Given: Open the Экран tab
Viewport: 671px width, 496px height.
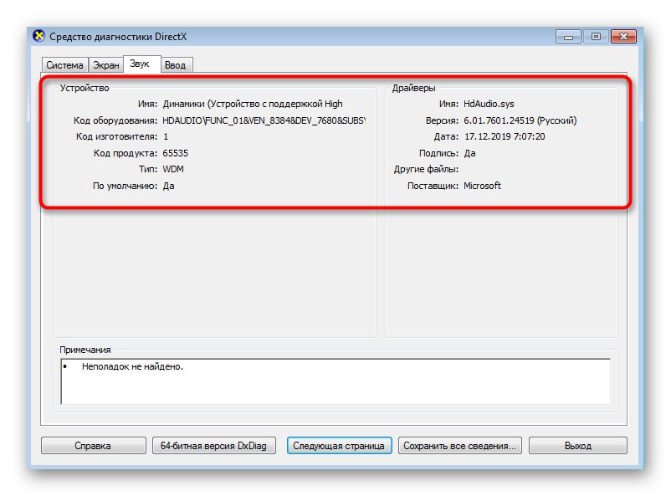Looking at the screenshot, I should [106, 65].
